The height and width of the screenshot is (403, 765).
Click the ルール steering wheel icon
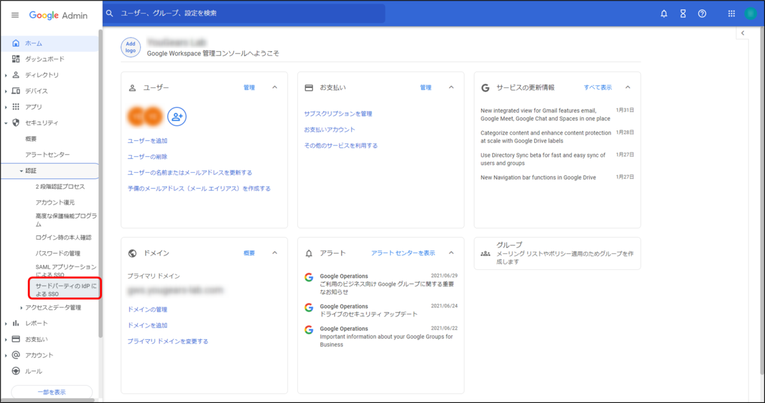coord(16,371)
